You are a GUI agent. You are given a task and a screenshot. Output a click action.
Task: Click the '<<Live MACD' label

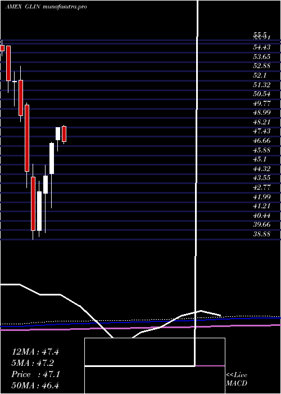(x=237, y=379)
